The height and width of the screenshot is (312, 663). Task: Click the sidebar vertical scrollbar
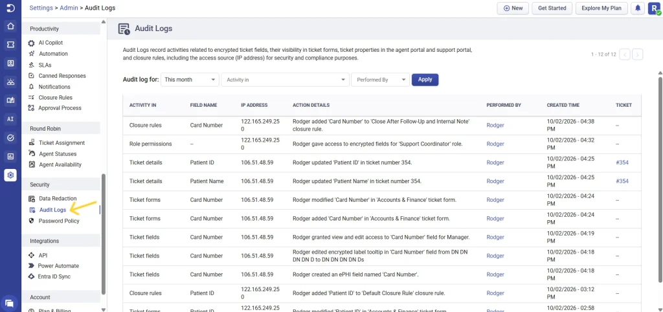click(103, 235)
